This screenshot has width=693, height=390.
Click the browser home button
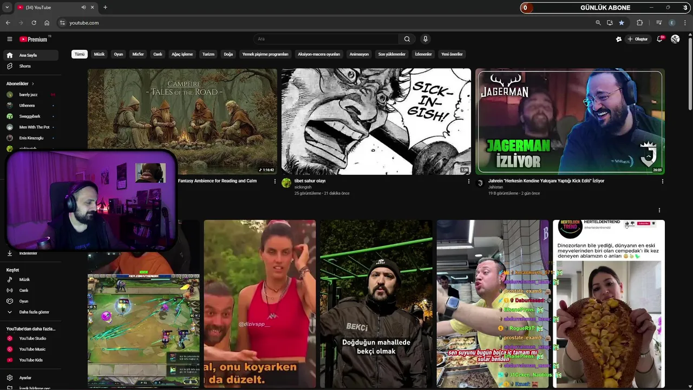(47, 23)
